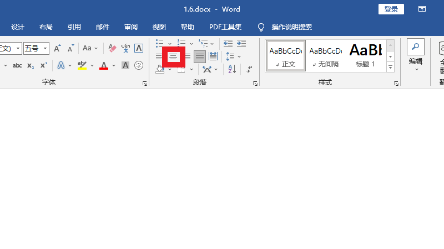This screenshot has width=444, height=249.
Task: Click the increase indent icon
Action: (x=241, y=43)
